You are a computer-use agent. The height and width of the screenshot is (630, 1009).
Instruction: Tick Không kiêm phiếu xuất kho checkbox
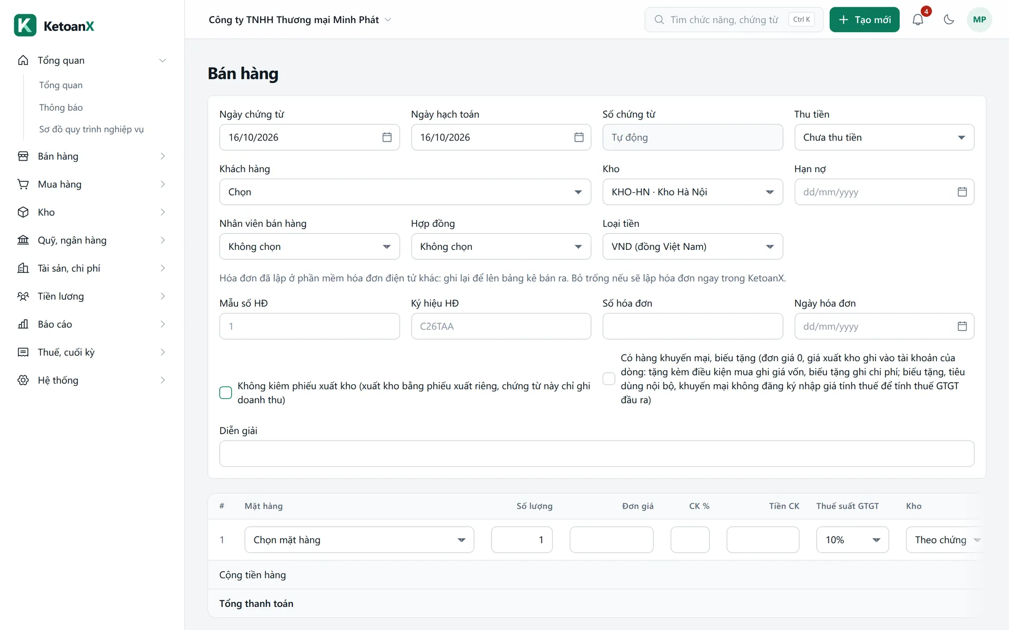[225, 393]
